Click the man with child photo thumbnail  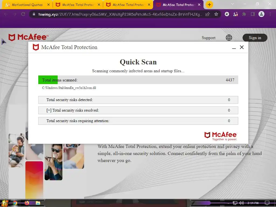16,150
